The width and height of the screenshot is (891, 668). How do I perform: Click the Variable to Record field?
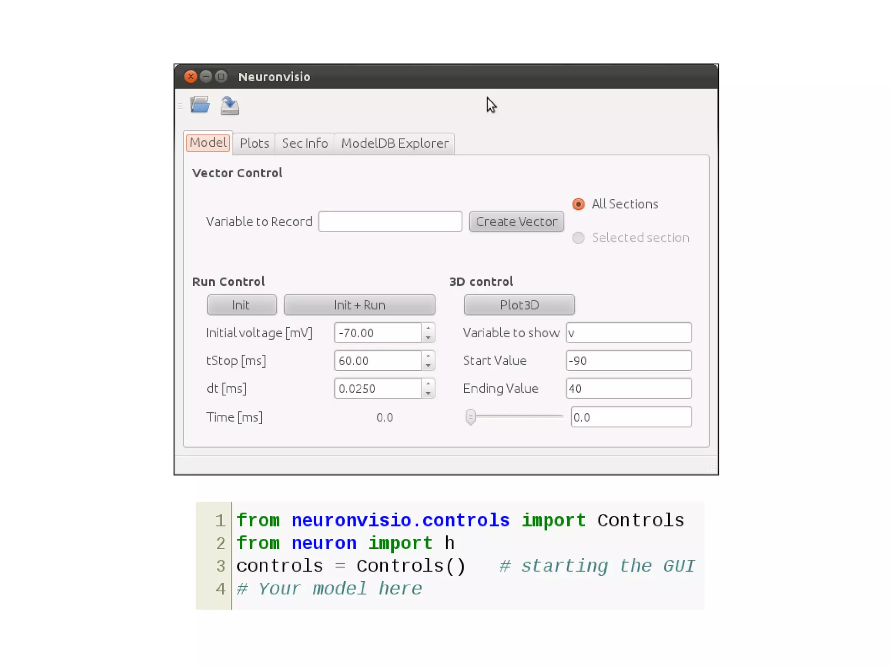(390, 222)
